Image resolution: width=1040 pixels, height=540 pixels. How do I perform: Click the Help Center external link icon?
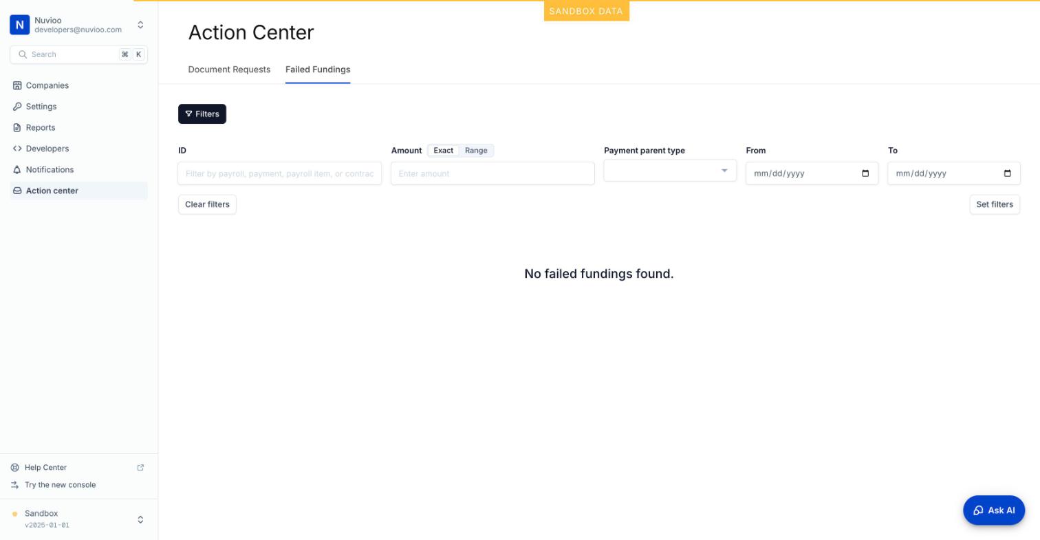(x=140, y=468)
